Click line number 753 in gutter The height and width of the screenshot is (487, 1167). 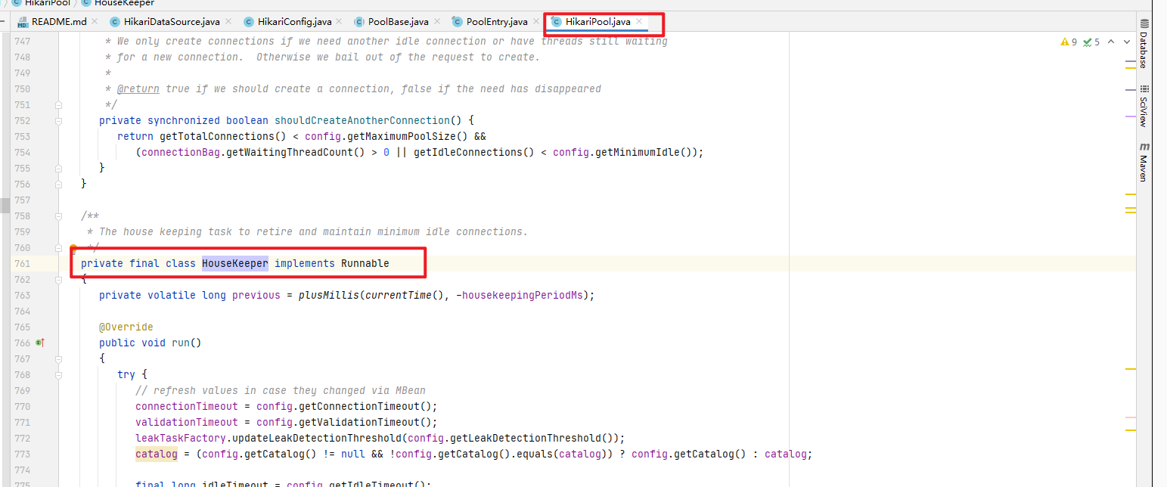pyautogui.click(x=22, y=136)
